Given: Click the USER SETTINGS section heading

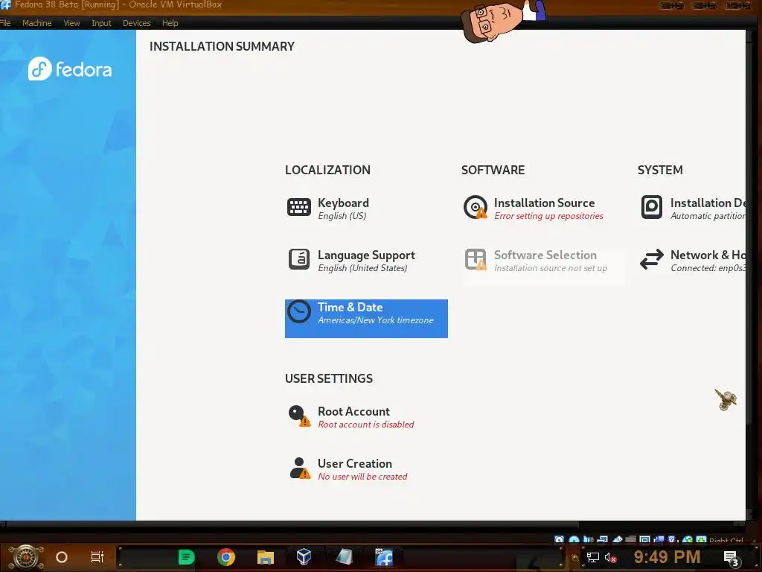Looking at the screenshot, I should 328,378.
